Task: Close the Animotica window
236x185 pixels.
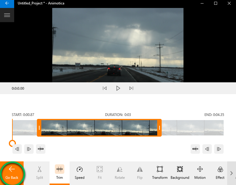Action: click(x=229, y=3)
